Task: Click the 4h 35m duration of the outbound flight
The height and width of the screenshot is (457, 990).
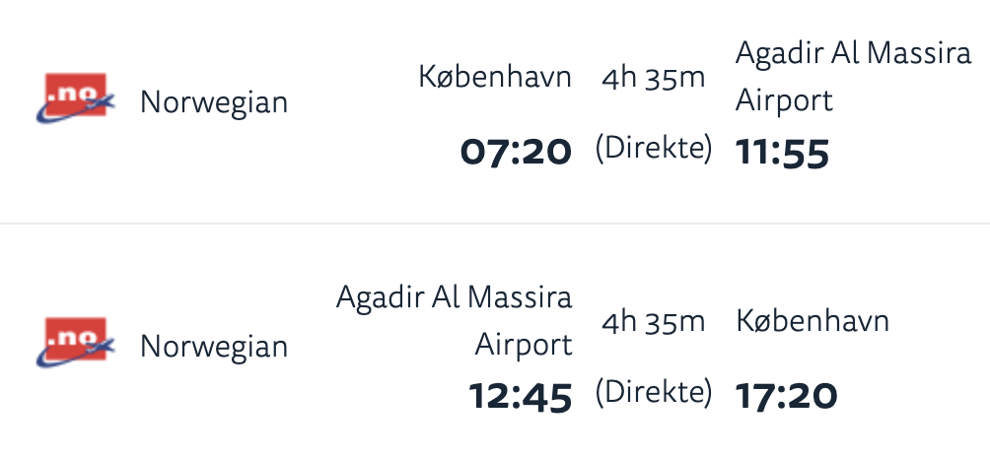Action: coord(653,77)
